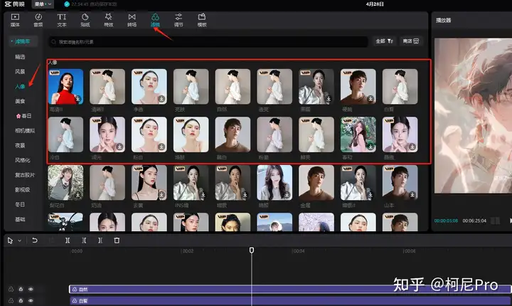Apply the 鲜亮 filter thumbnail
Screen dimensions: 512x306
[x=316, y=134]
